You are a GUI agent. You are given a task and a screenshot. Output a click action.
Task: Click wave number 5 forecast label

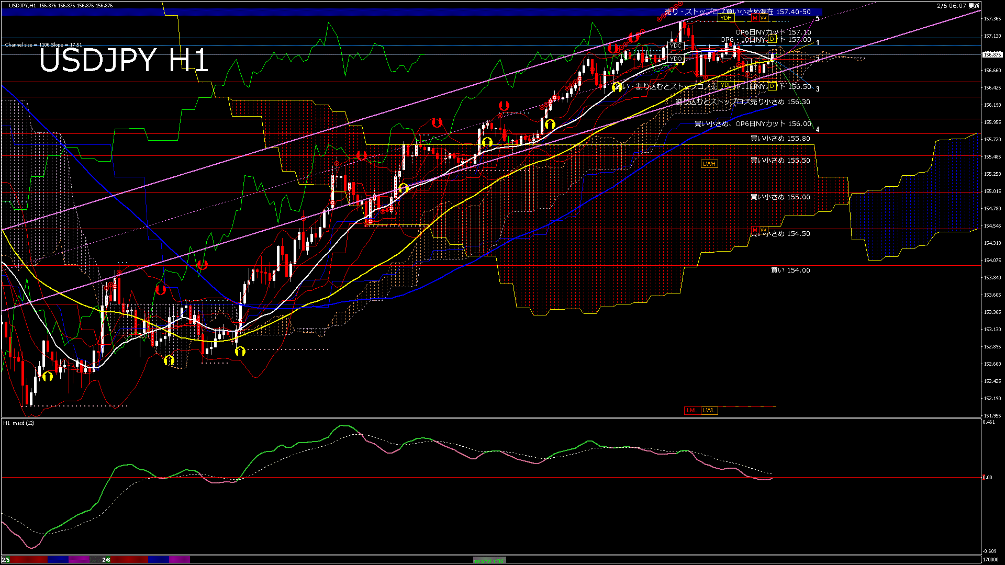tap(818, 19)
